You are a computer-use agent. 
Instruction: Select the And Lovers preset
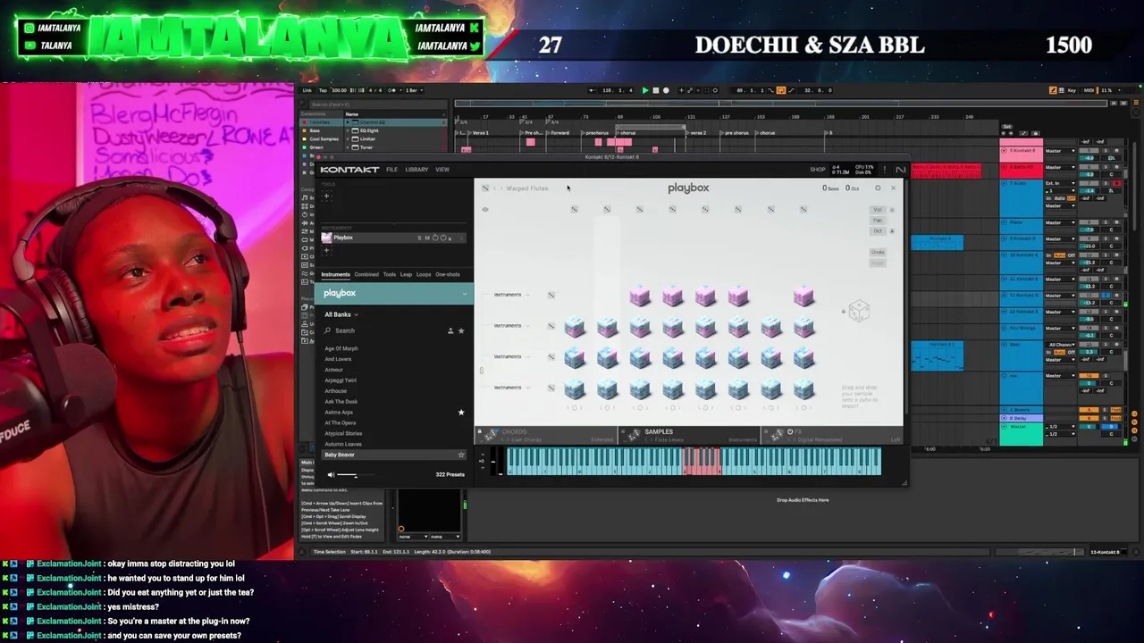pyautogui.click(x=338, y=359)
